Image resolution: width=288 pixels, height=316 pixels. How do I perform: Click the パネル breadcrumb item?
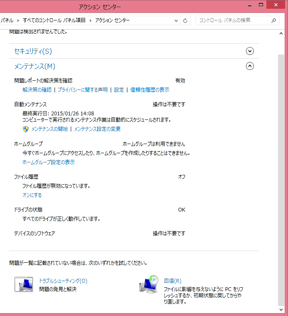(7, 20)
